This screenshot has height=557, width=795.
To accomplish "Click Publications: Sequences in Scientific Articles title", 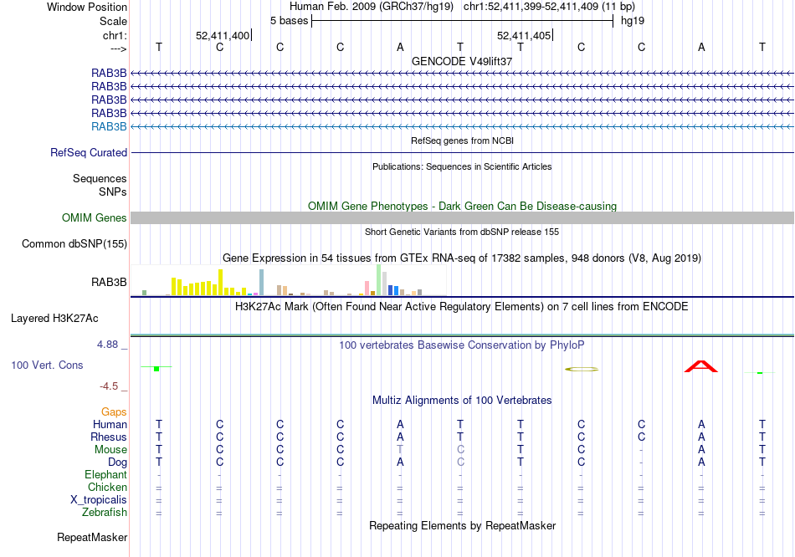I will (x=462, y=166).
